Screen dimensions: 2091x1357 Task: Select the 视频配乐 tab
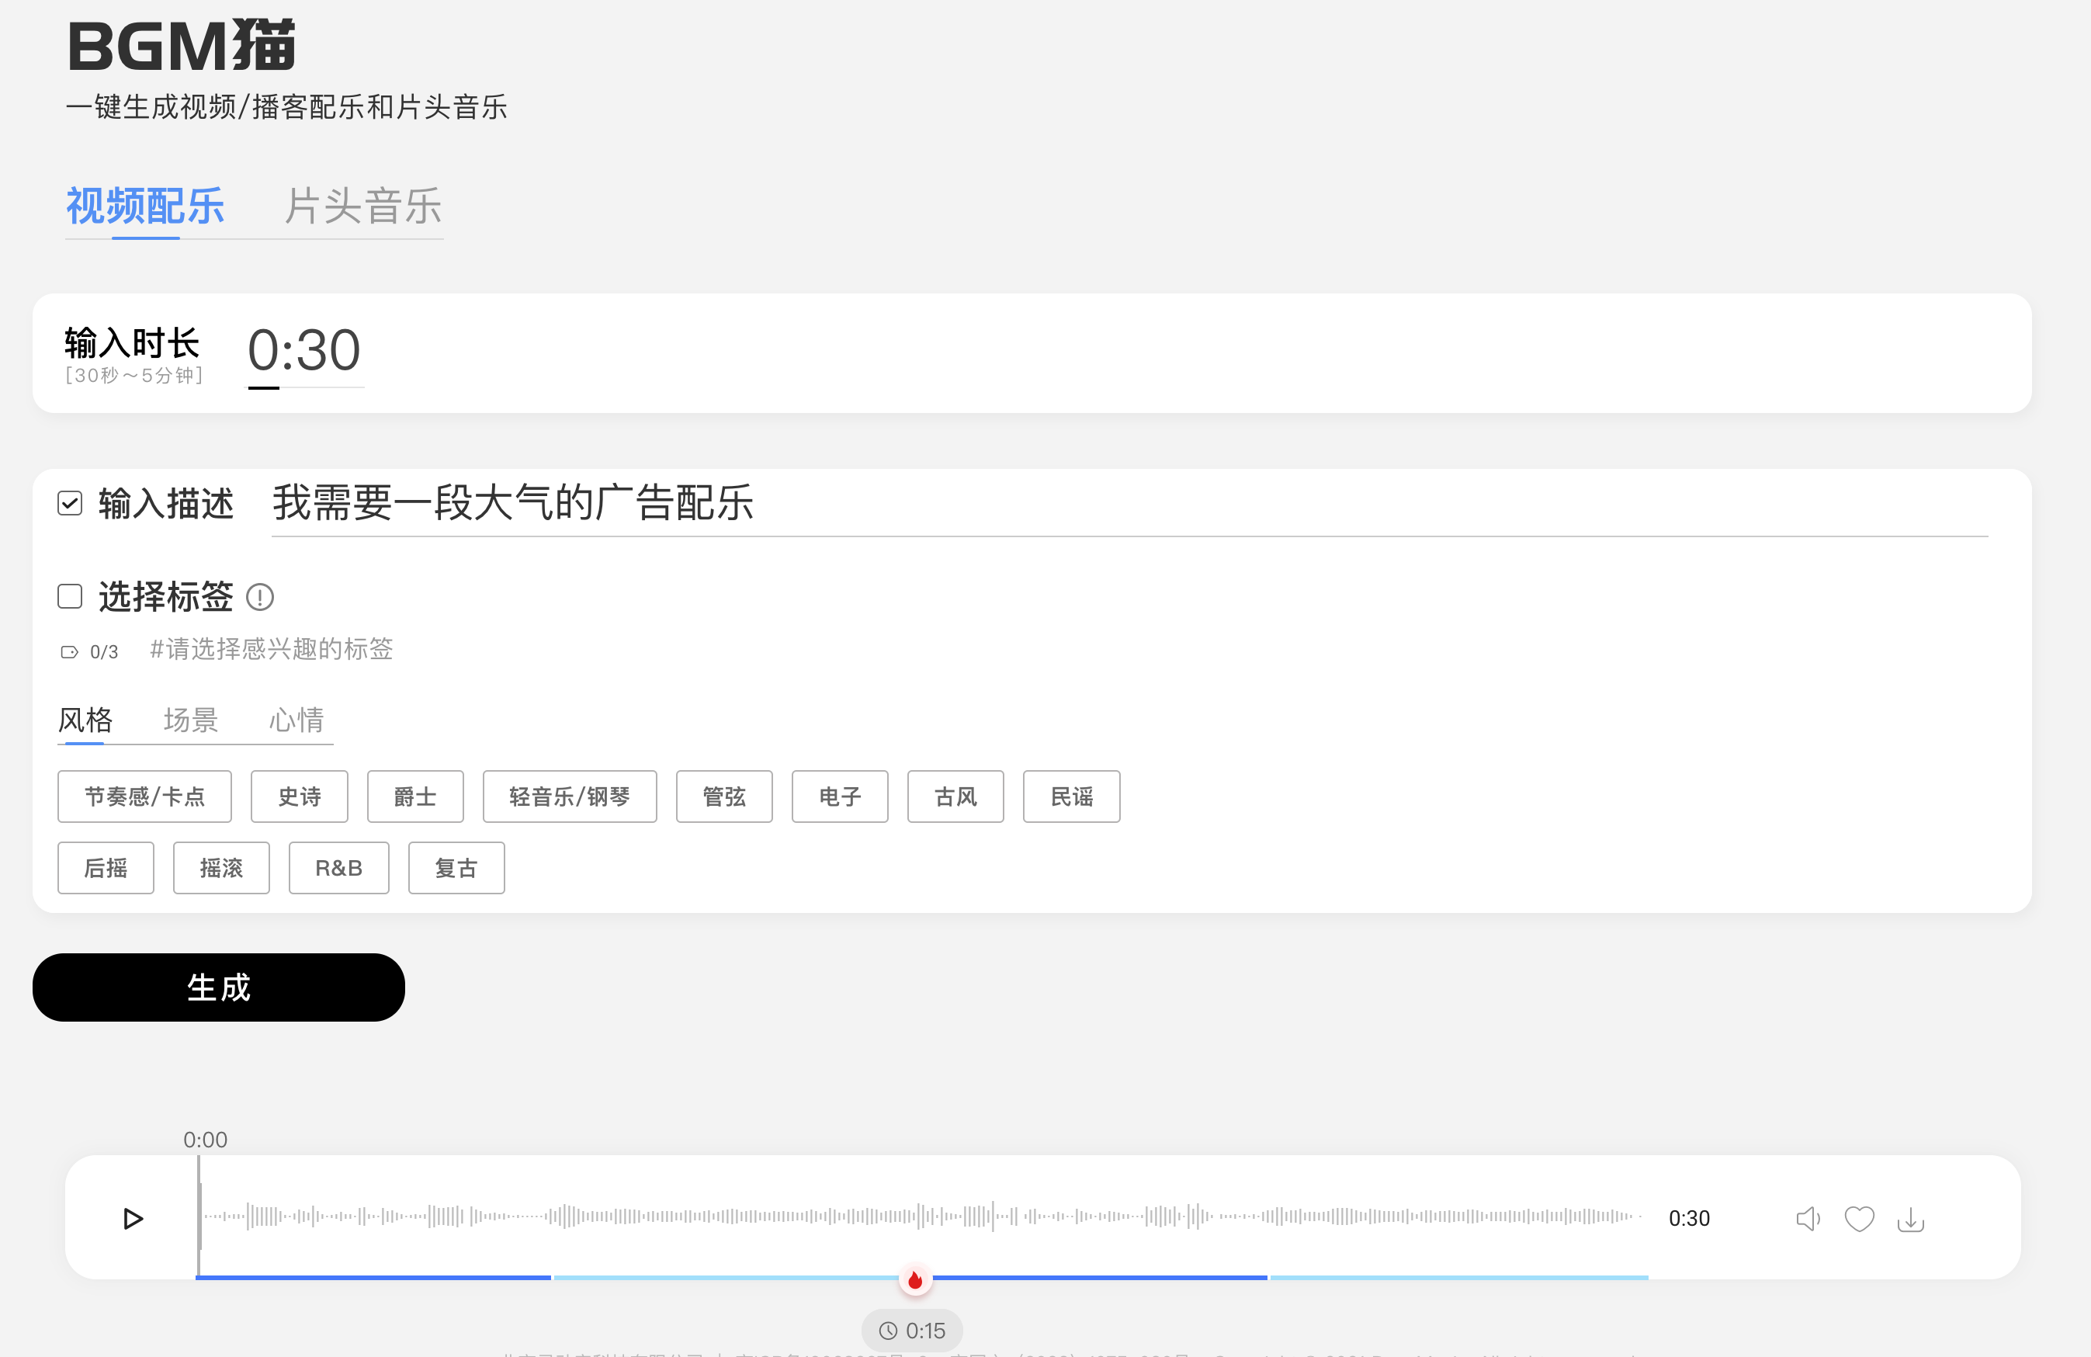click(146, 206)
